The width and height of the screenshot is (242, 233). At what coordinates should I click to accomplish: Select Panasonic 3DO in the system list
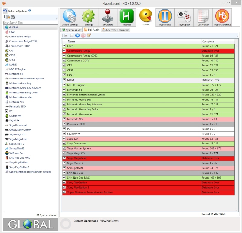(18, 107)
